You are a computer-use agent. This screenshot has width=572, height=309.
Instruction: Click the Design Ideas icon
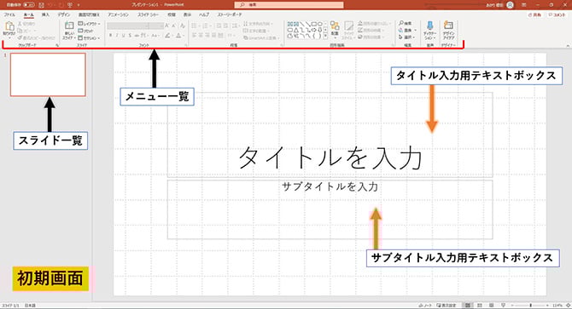(x=448, y=26)
